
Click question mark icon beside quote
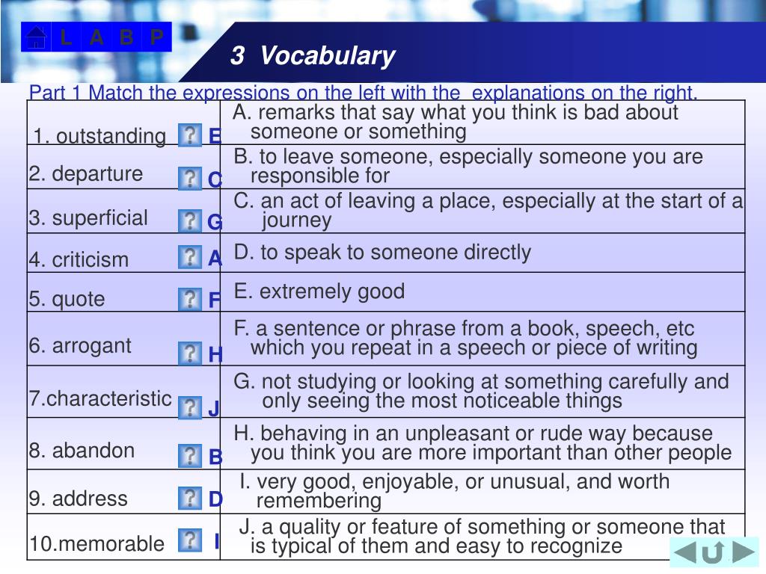[190, 299]
